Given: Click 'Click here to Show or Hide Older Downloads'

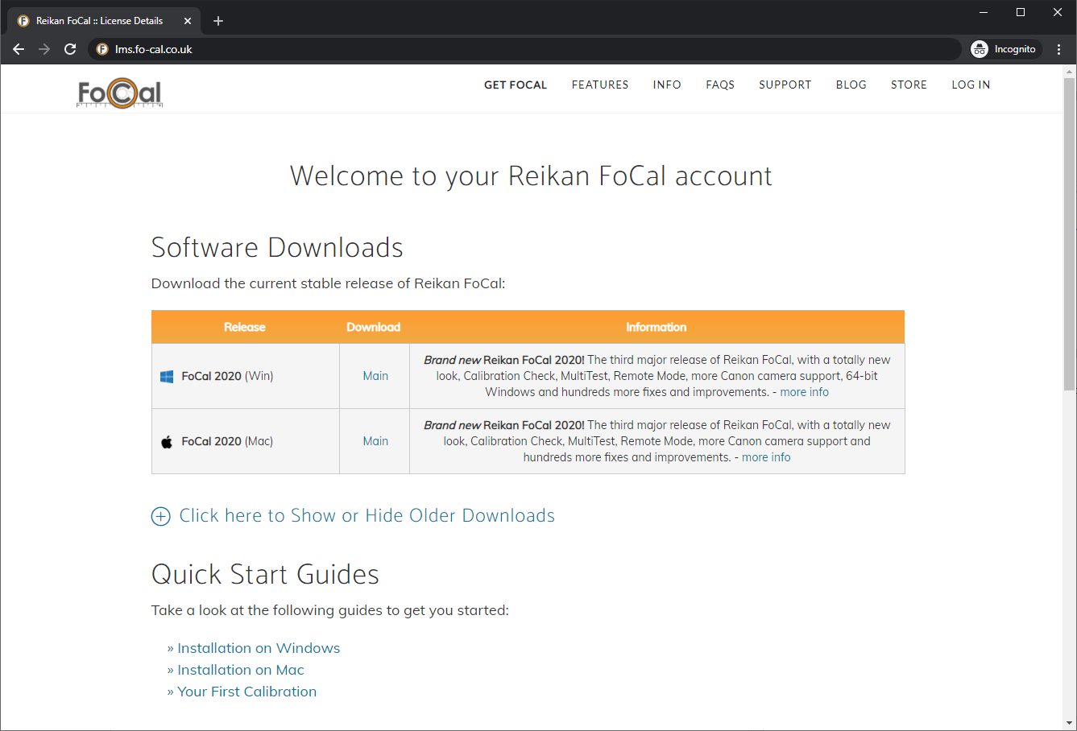Looking at the screenshot, I should coord(367,515).
